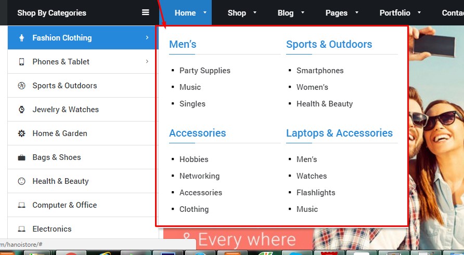Click the Fashion Clothing person icon
464x255 pixels.
[21, 38]
